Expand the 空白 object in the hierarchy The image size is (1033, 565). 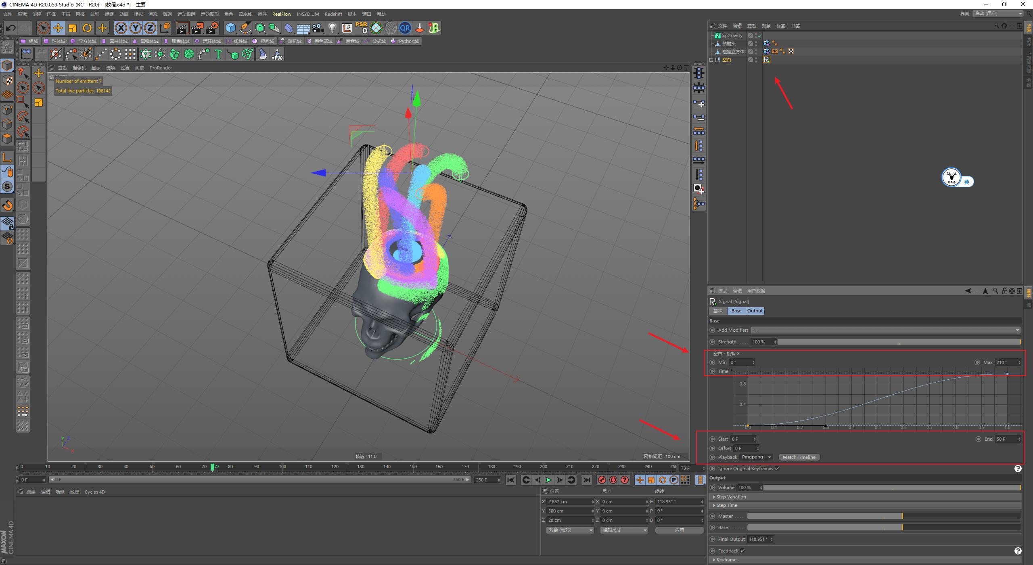(711, 60)
